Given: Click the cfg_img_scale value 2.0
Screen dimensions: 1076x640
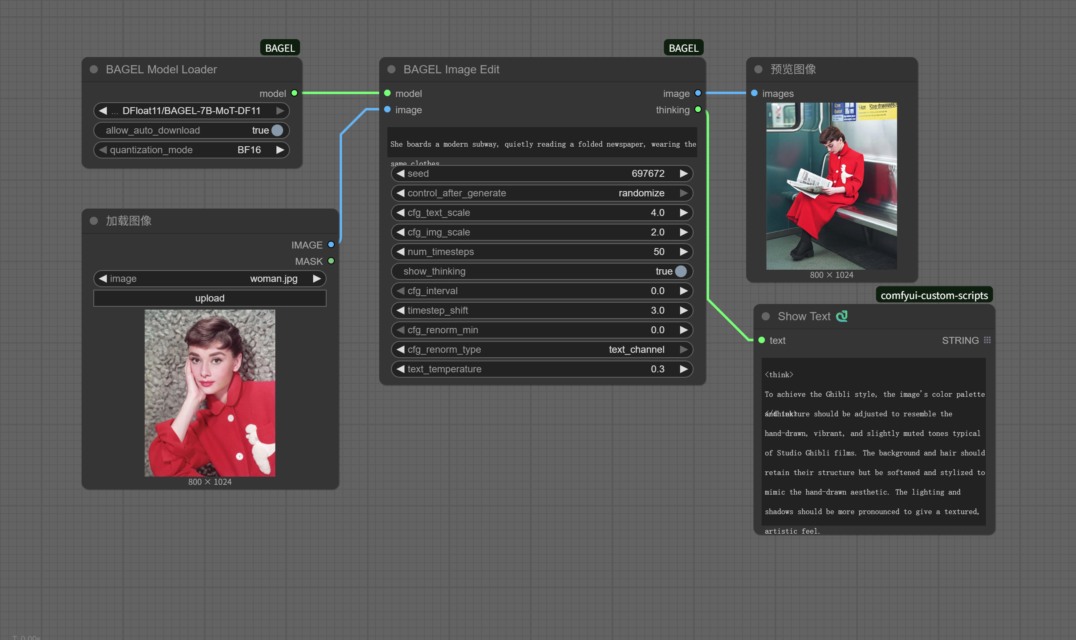Looking at the screenshot, I should [657, 232].
